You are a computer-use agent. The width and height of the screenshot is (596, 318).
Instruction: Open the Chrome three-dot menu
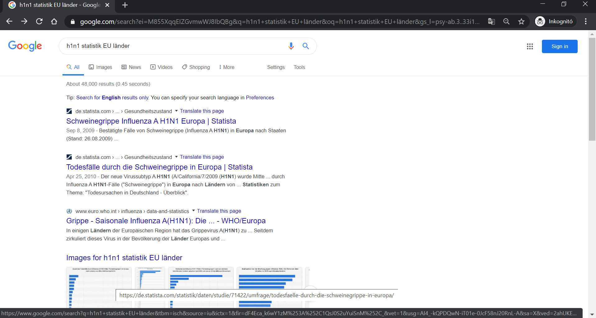pyautogui.click(x=586, y=21)
